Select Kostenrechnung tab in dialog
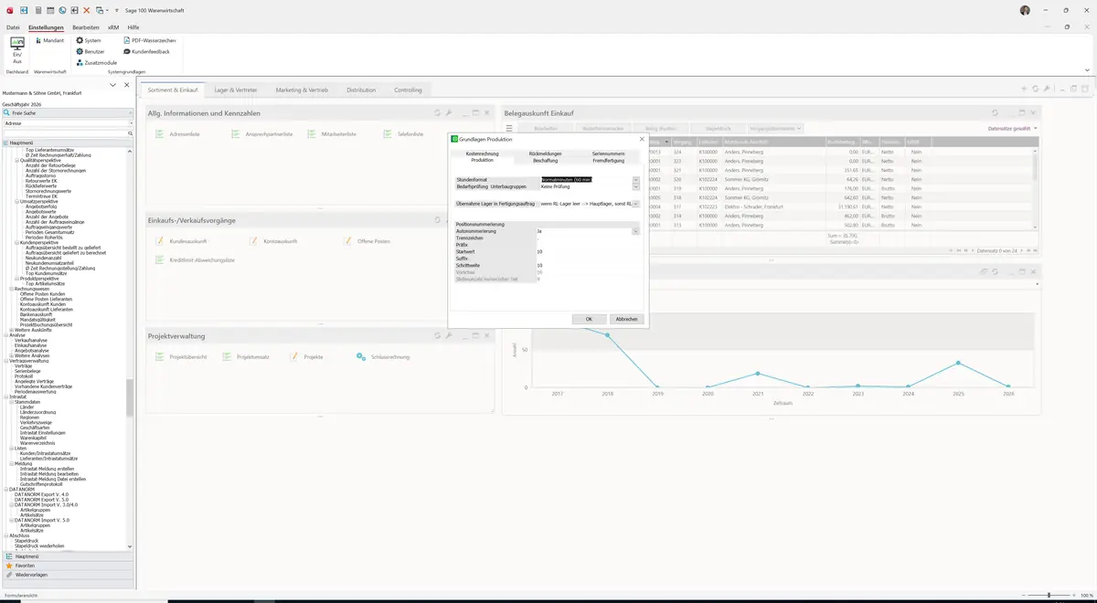This screenshot has width=1097, height=603. pos(482,153)
